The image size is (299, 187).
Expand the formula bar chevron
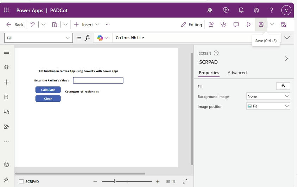287,38
